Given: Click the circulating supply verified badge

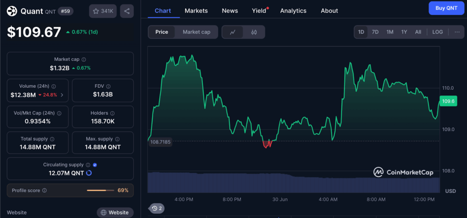Looking at the screenshot, I should click(95, 165).
